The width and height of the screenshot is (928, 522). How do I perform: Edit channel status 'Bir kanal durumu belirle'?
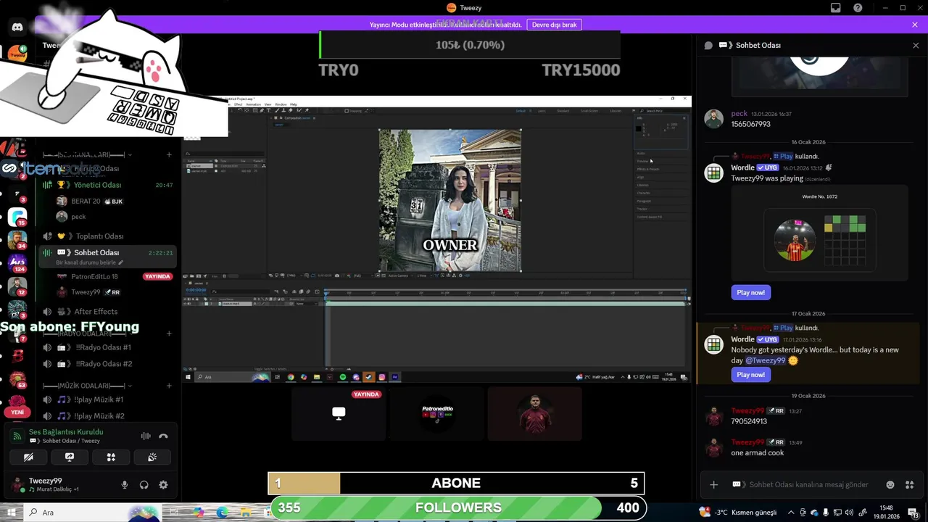89,262
